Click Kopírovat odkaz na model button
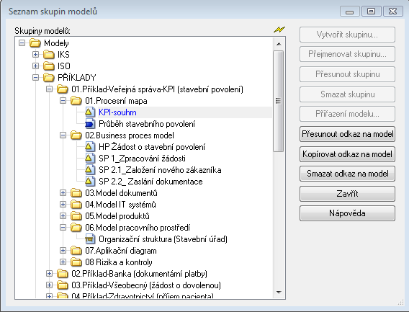The height and width of the screenshot is (312, 409). coord(347,154)
